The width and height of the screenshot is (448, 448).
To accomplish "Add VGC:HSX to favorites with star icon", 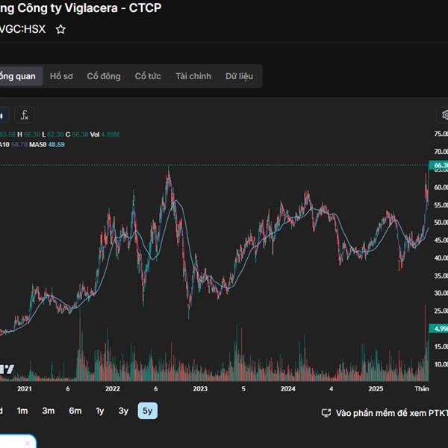I will click(60, 29).
